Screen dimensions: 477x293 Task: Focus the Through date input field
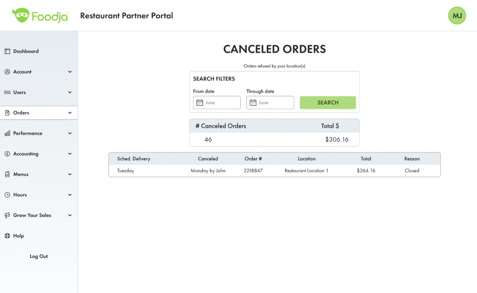coord(270,103)
